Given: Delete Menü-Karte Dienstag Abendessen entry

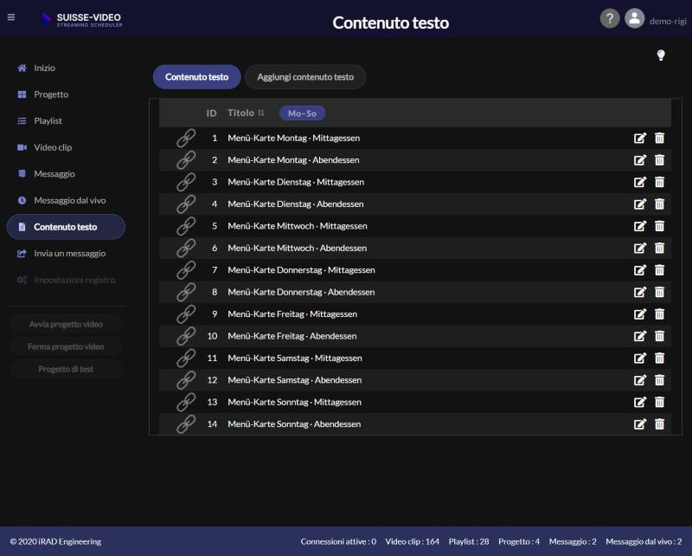Looking at the screenshot, I should click(659, 204).
